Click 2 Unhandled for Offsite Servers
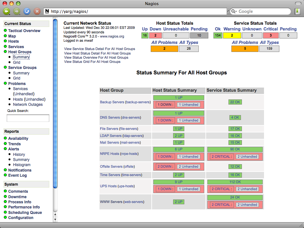 [x=188, y=166]
